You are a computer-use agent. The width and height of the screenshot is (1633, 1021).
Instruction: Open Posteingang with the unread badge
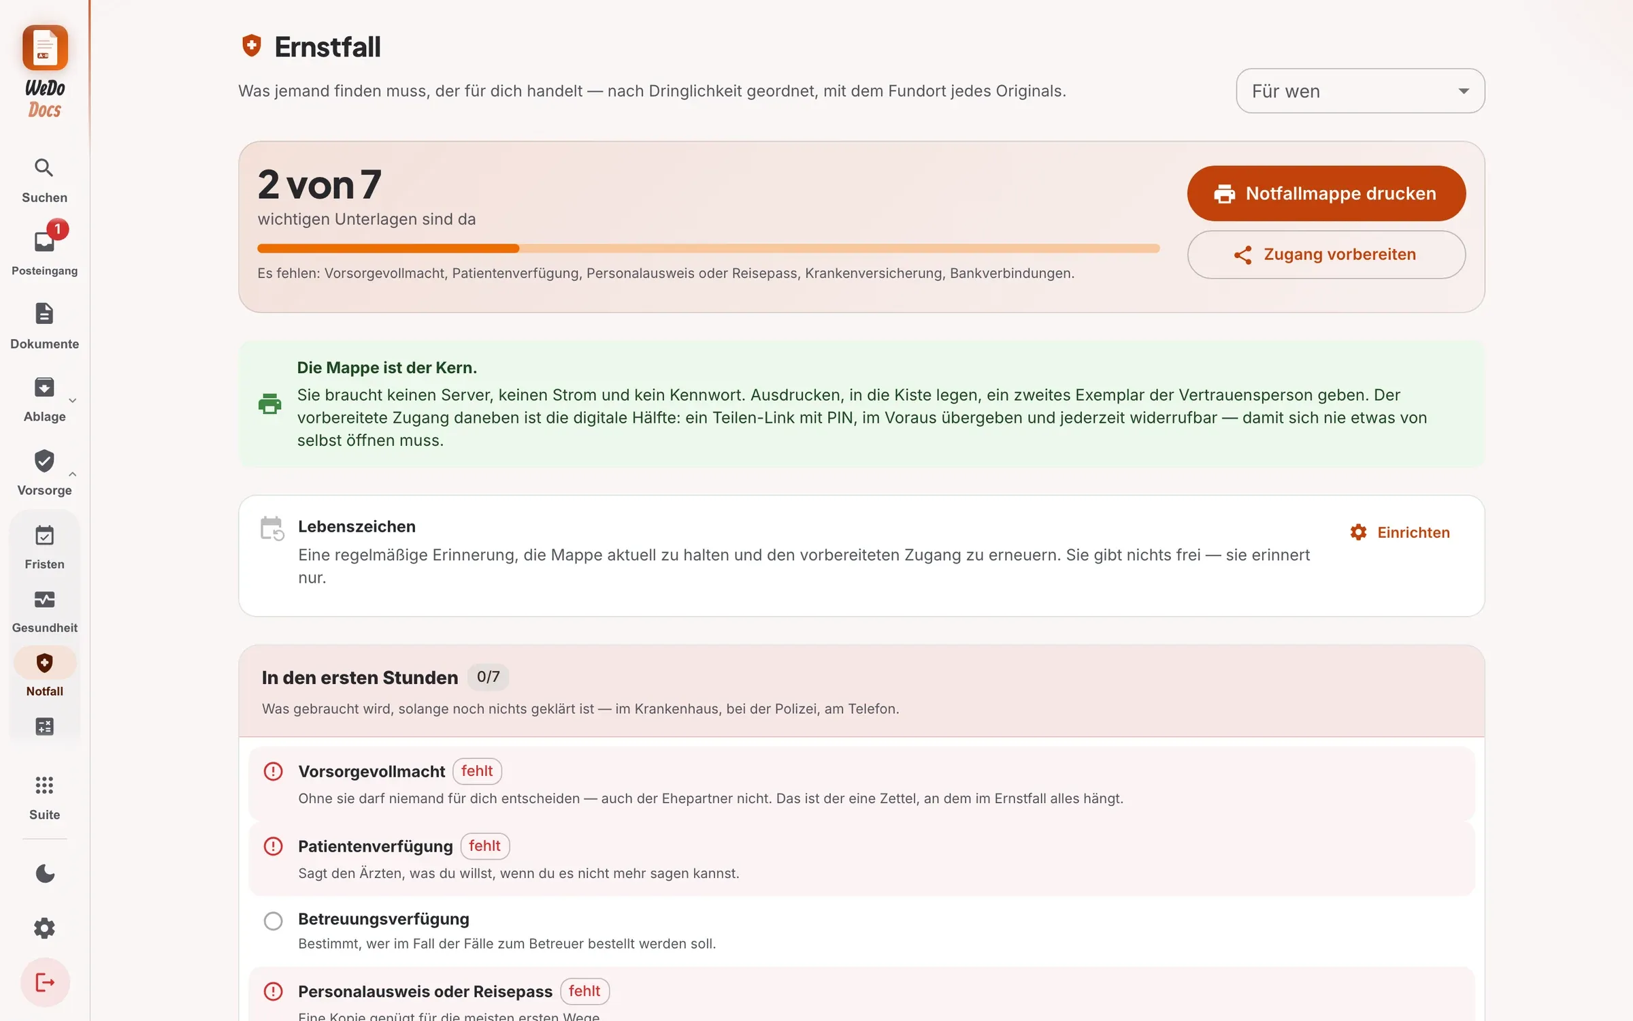pos(44,242)
